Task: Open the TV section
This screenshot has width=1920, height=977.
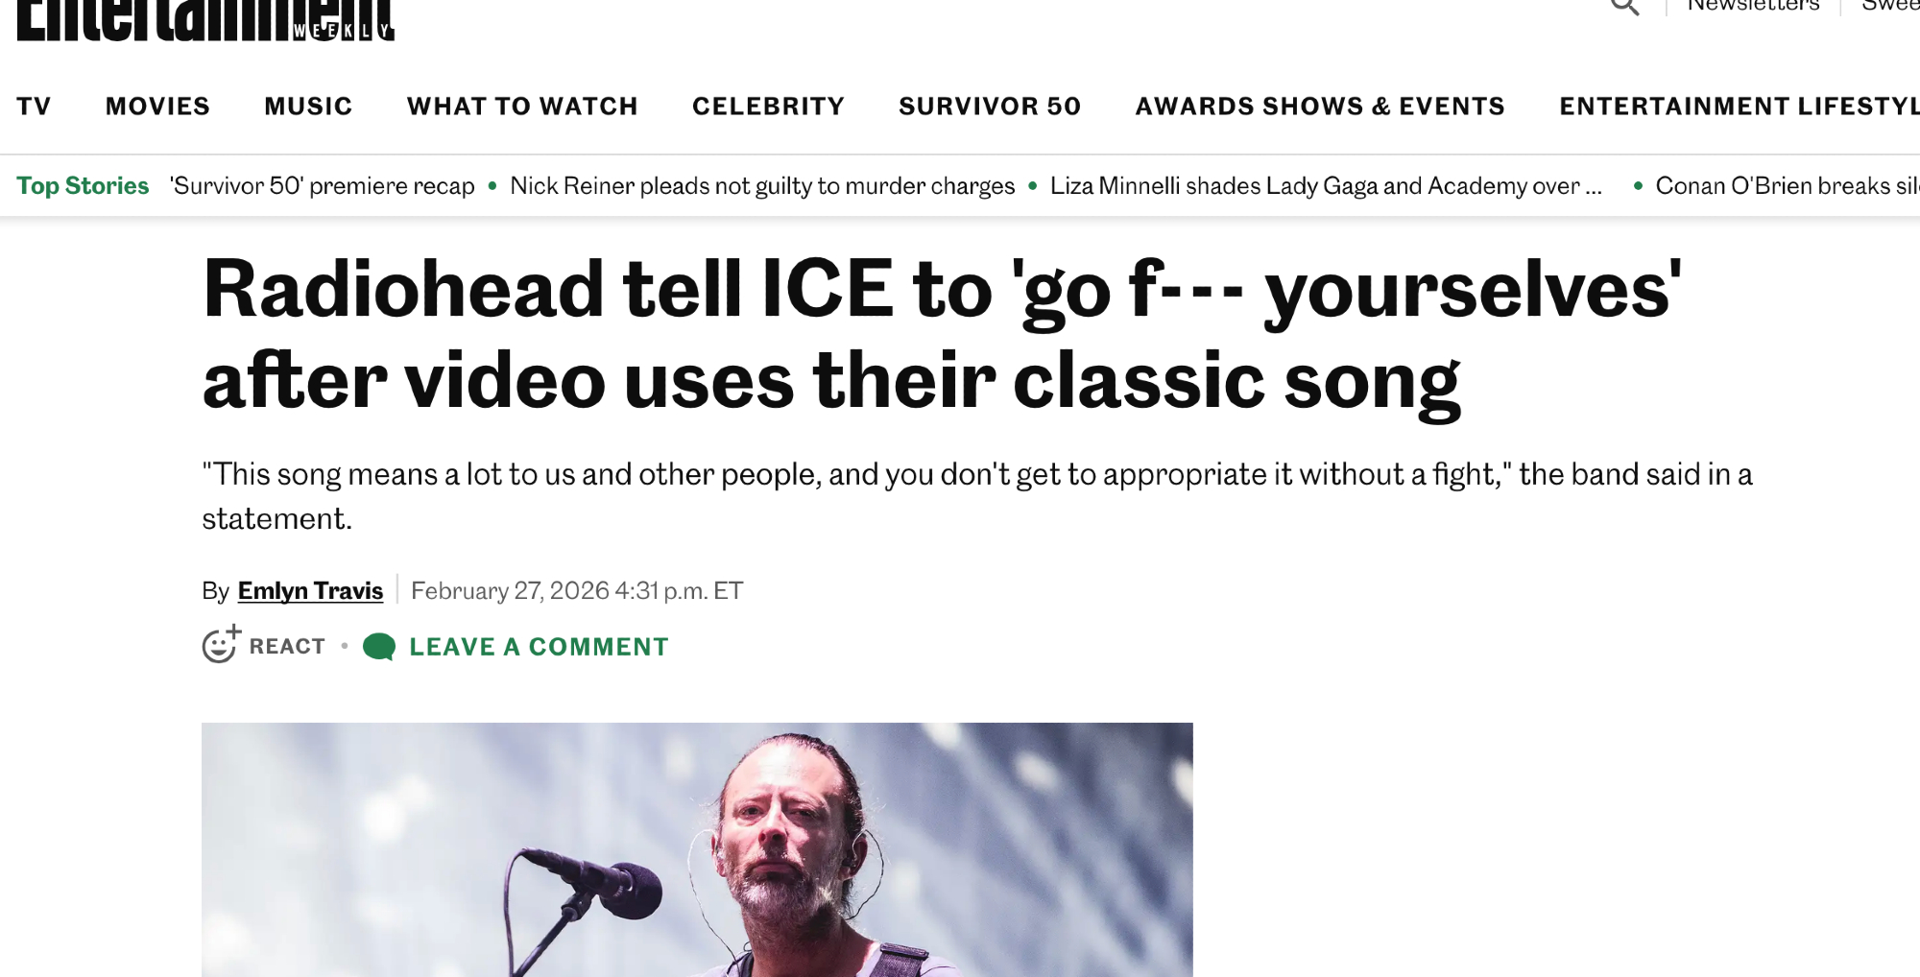Action: pos(34,107)
